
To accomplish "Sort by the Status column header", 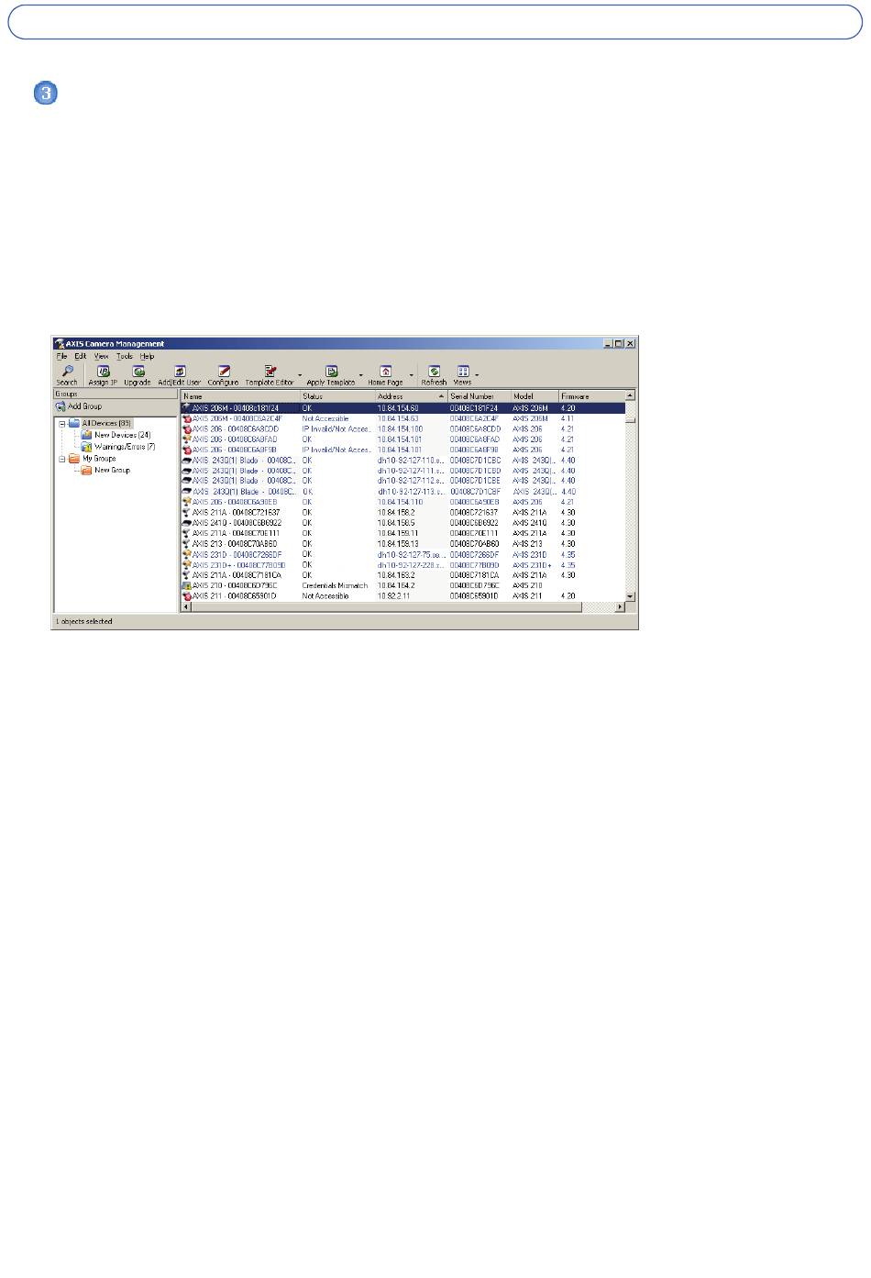I will [337, 396].
